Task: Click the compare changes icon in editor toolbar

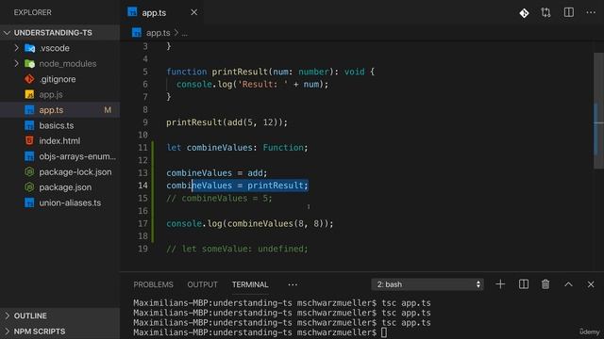Action: (x=545, y=12)
